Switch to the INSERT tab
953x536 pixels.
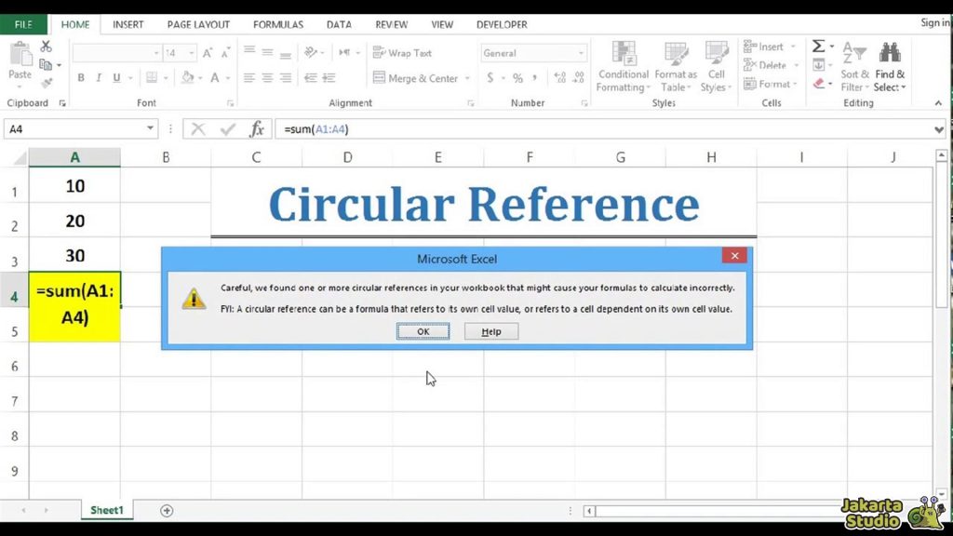128,24
